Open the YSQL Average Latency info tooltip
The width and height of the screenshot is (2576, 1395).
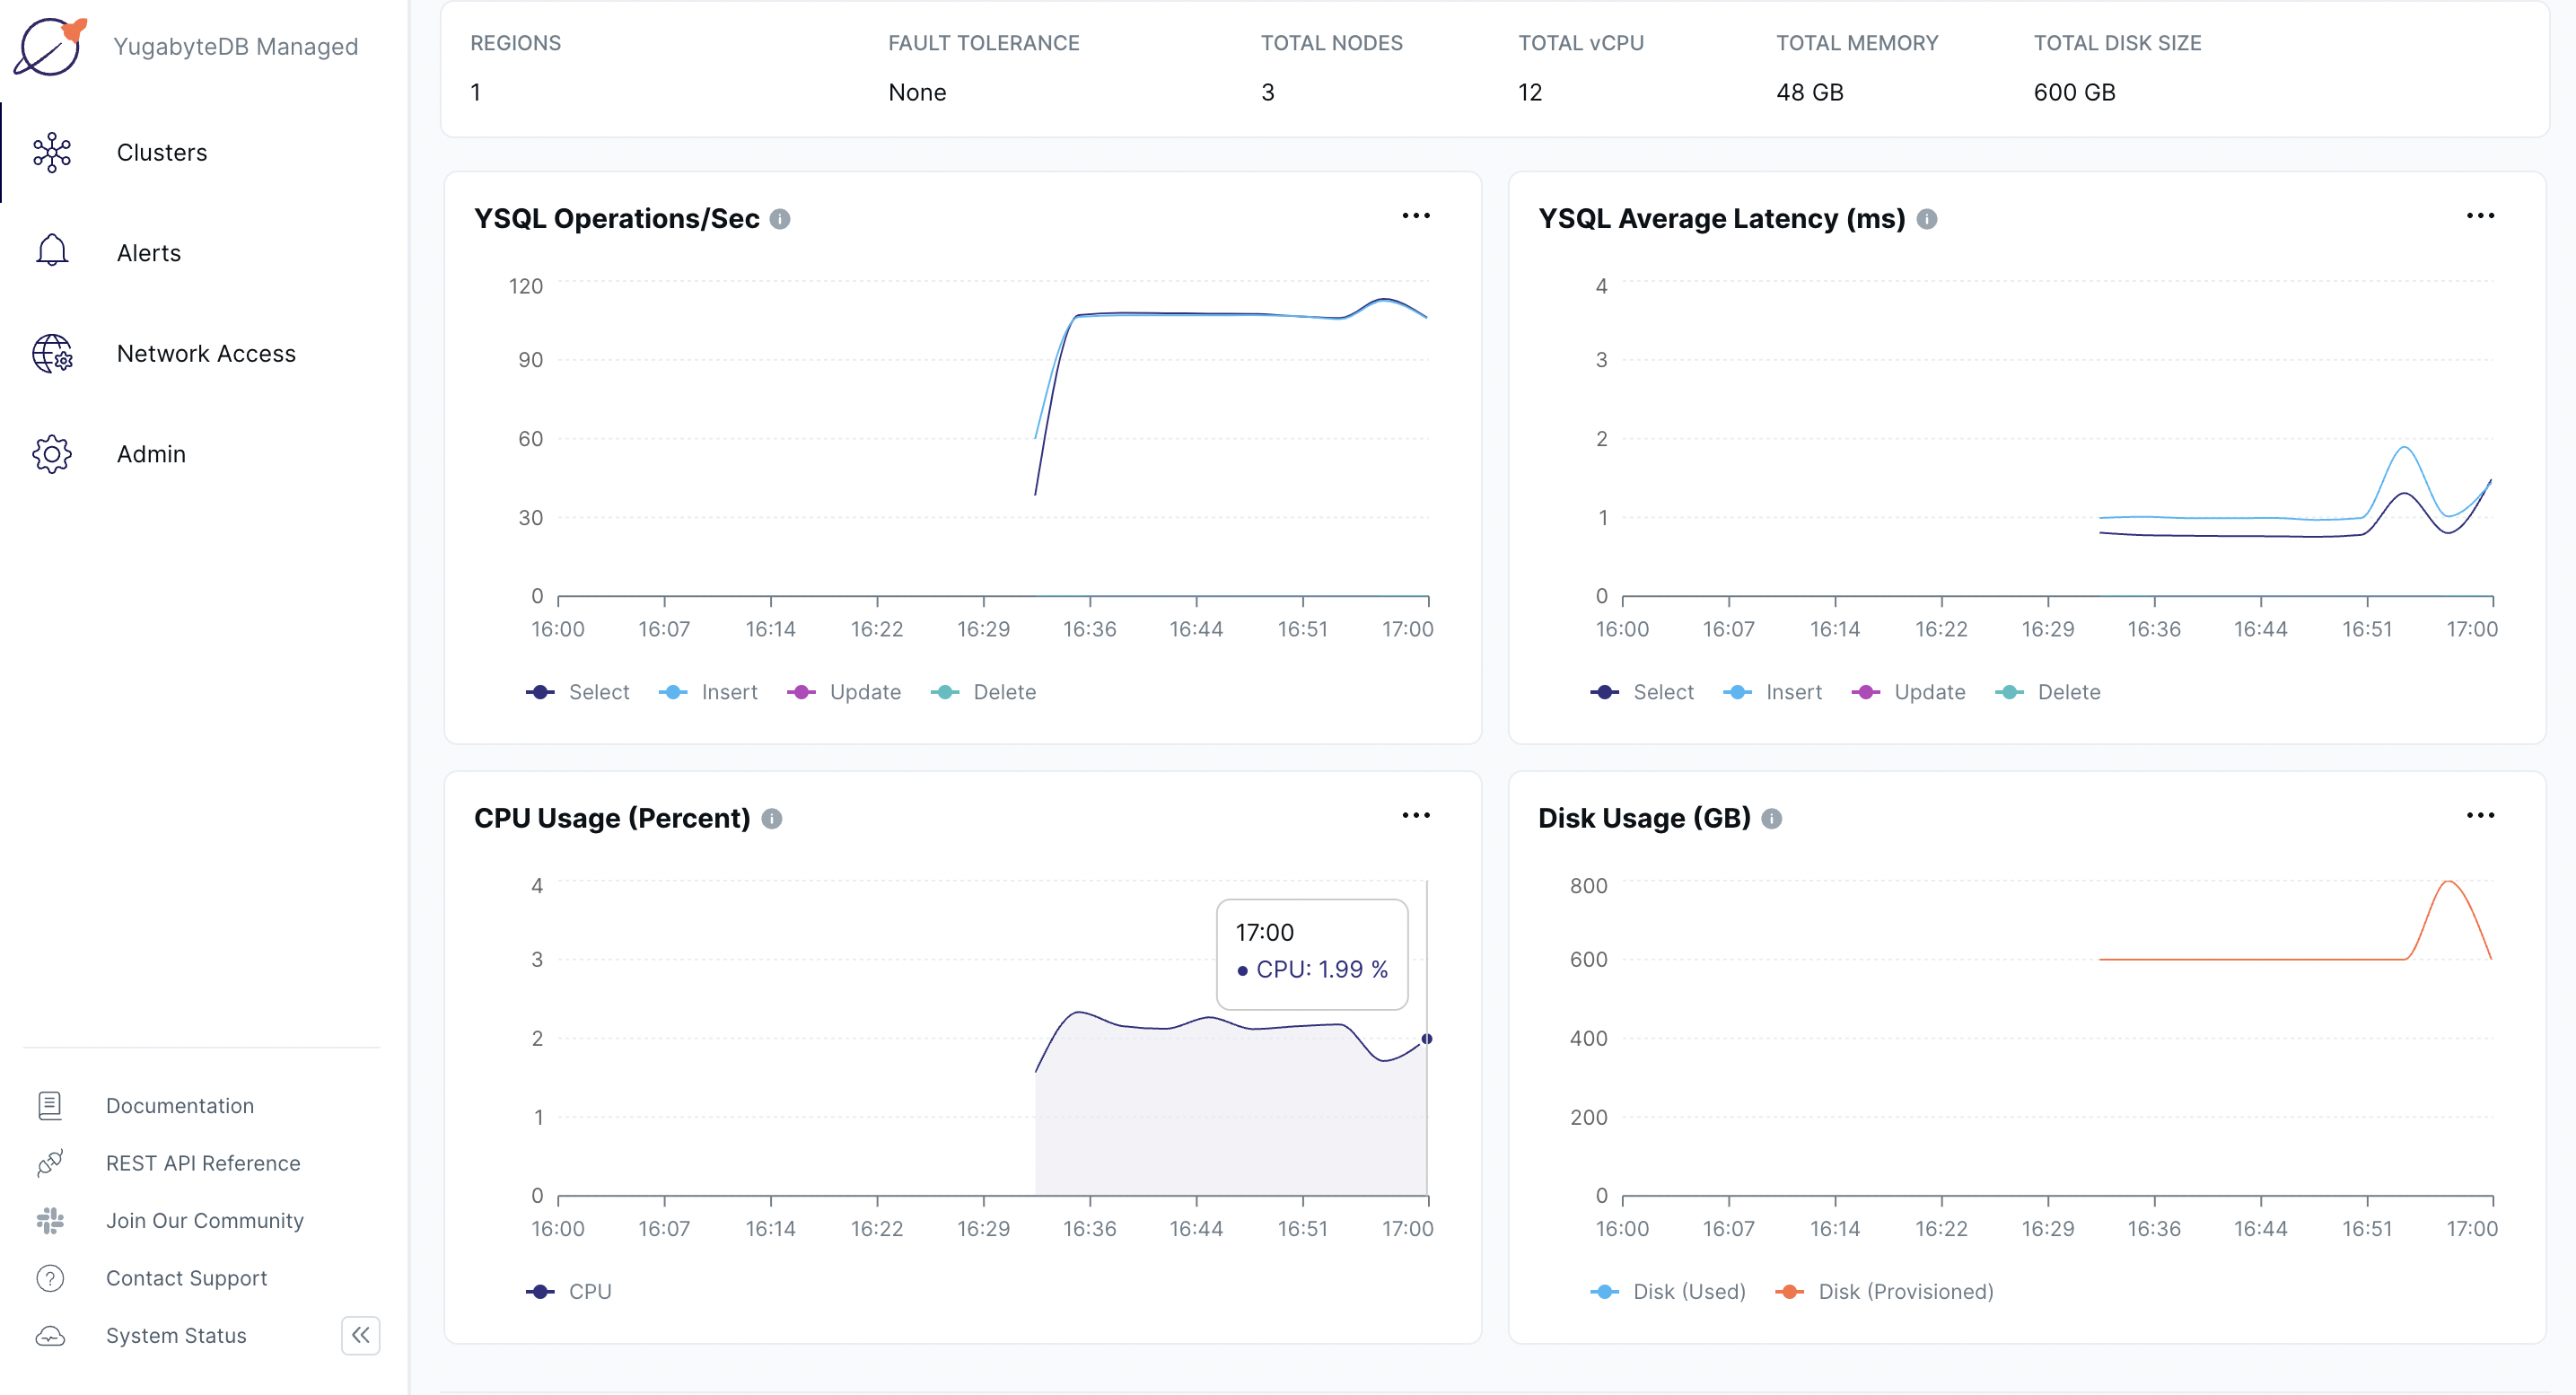coord(1928,219)
